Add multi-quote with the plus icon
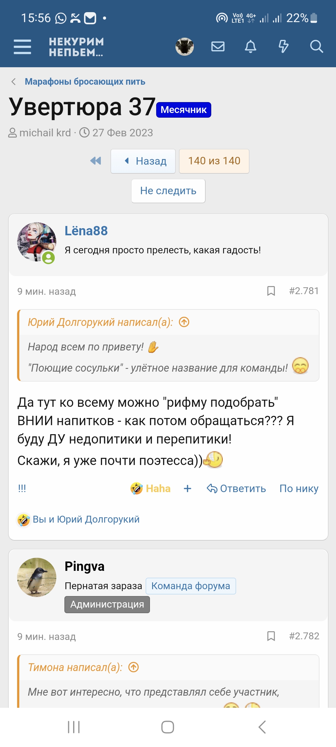336x747 pixels. point(188,488)
